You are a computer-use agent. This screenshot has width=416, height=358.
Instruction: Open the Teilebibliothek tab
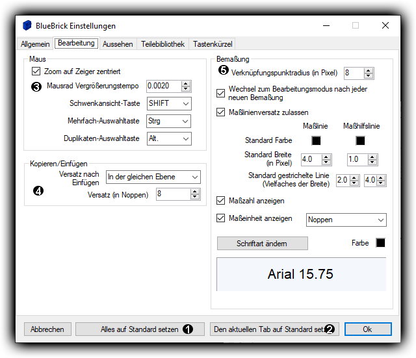coord(162,44)
